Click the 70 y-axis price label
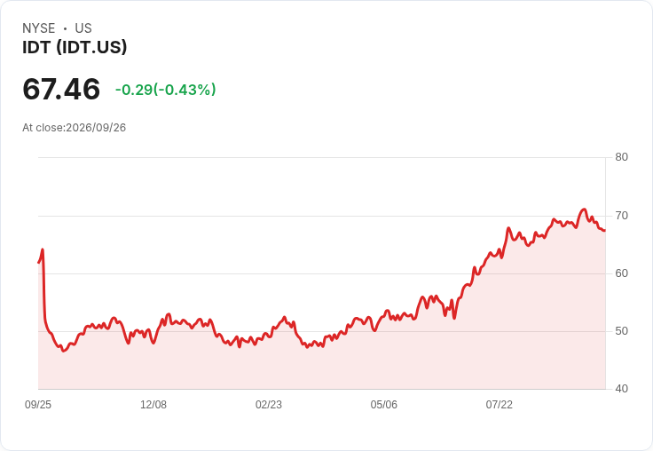 point(621,216)
